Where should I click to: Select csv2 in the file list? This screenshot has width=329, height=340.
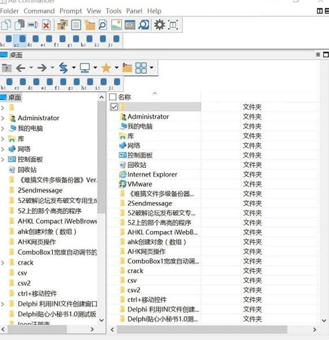[x=134, y=290]
